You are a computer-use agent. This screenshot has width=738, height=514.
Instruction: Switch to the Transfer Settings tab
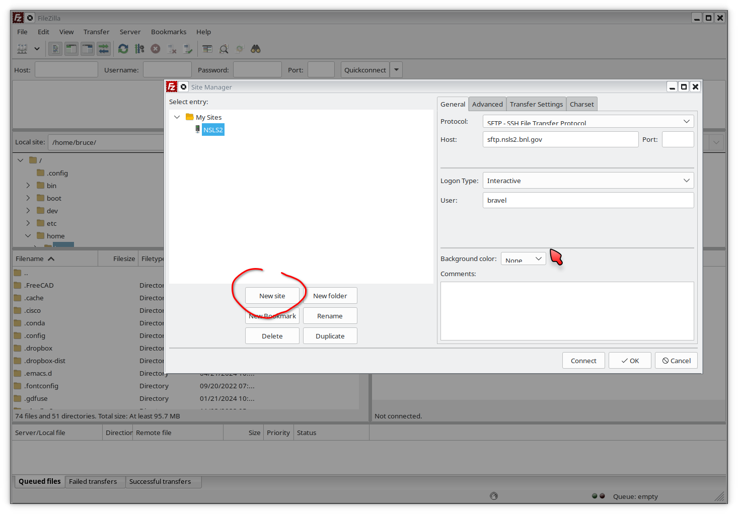coord(536,104)
